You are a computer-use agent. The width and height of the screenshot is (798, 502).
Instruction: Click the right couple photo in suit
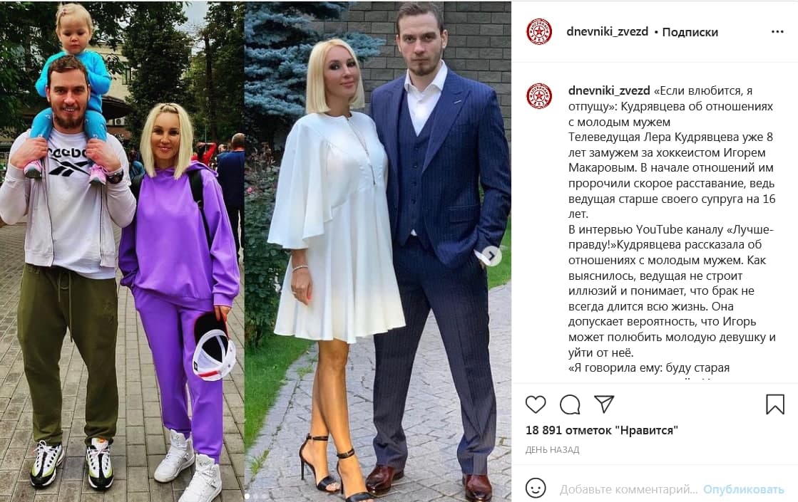click(x=378, y=251)
